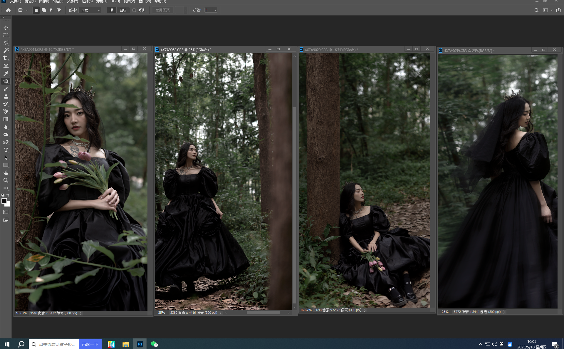564x349 pixels.
Task: Click the background color swatch
Action: point(8,205)
